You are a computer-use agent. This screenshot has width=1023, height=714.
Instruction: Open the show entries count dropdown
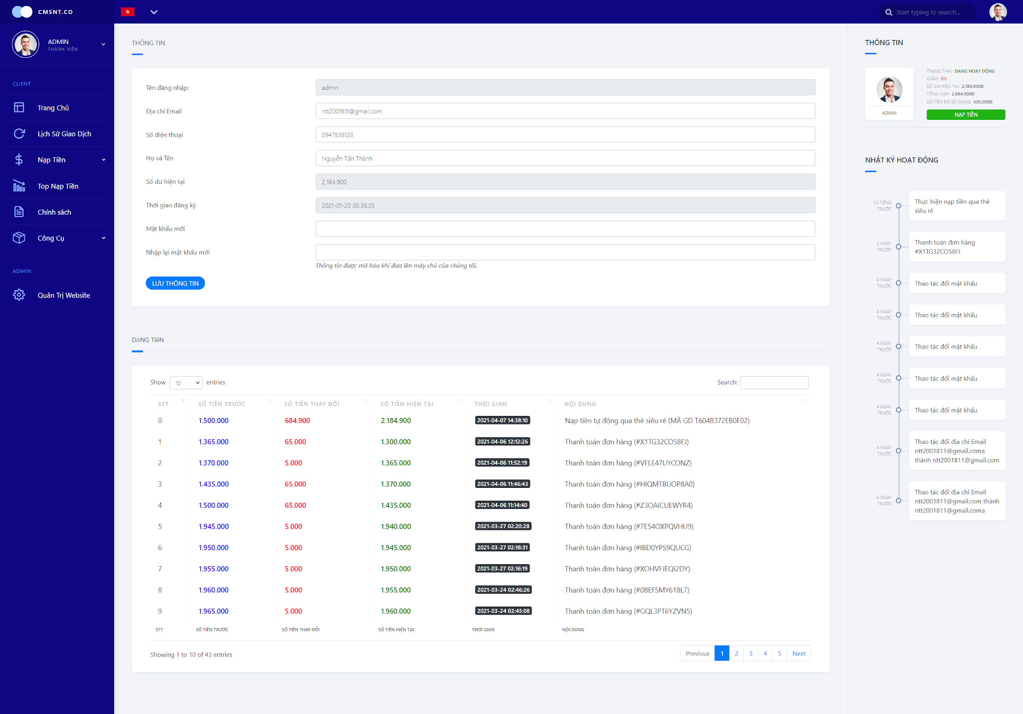(x=186, y=382)
